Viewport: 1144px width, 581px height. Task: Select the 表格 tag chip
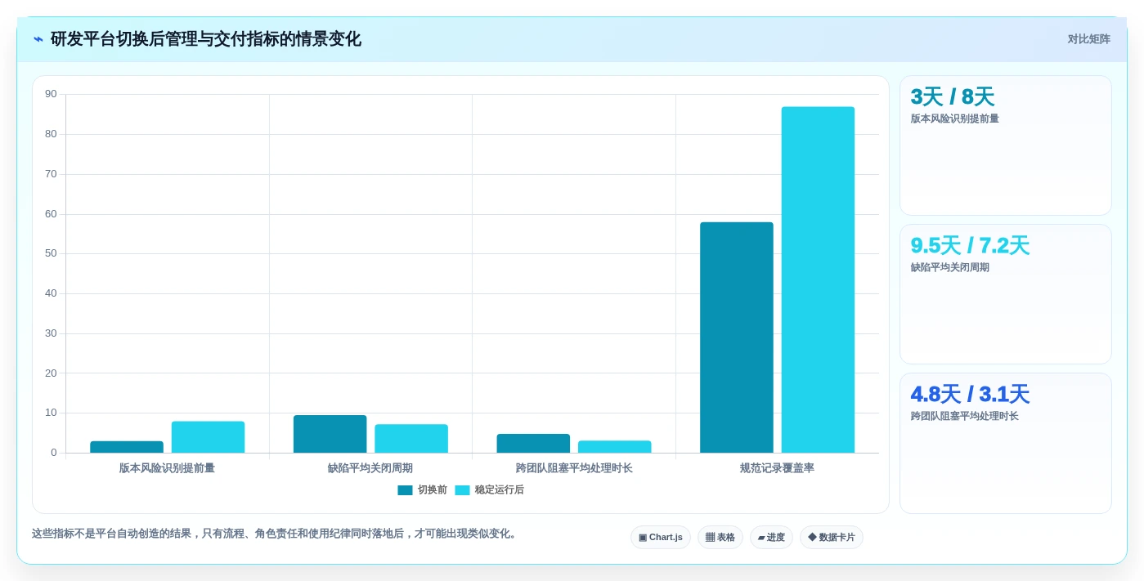(x=720, y=538)
